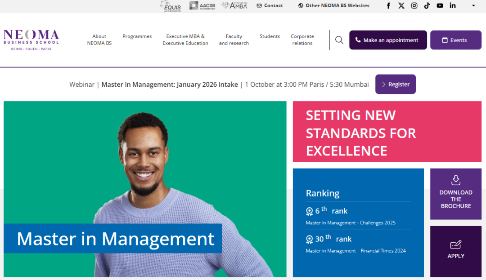This screenshot has height=280, width=486.
Task: Click the AACSB accredited badge
Action: point(202,5)
